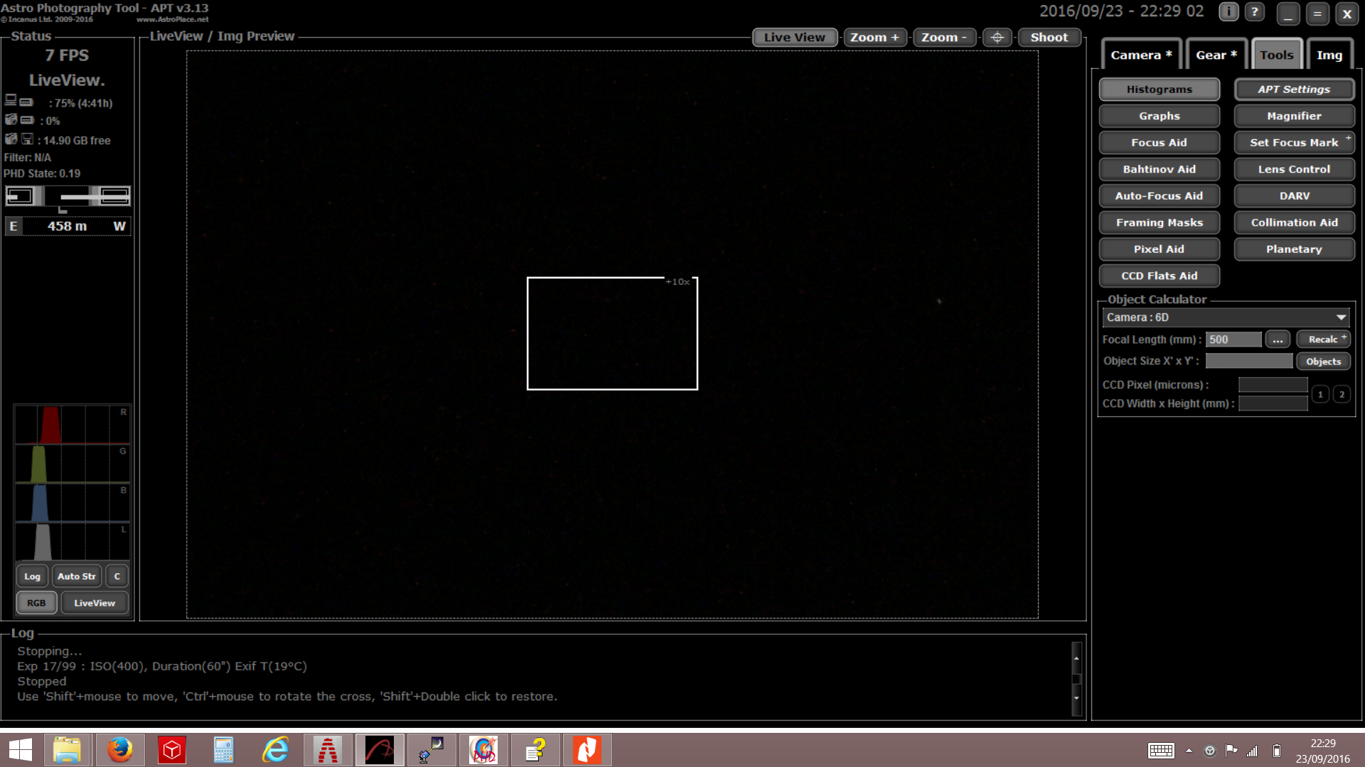Click the Focal Length input field
This screenshot has width=1365, height=767.
pos(1233,339)
